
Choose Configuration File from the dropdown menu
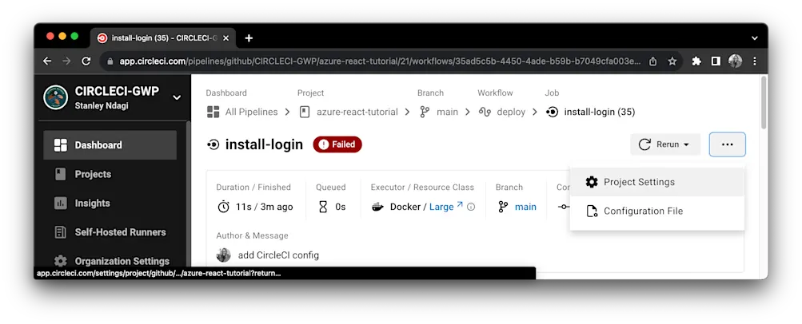(x=657, y=211)
